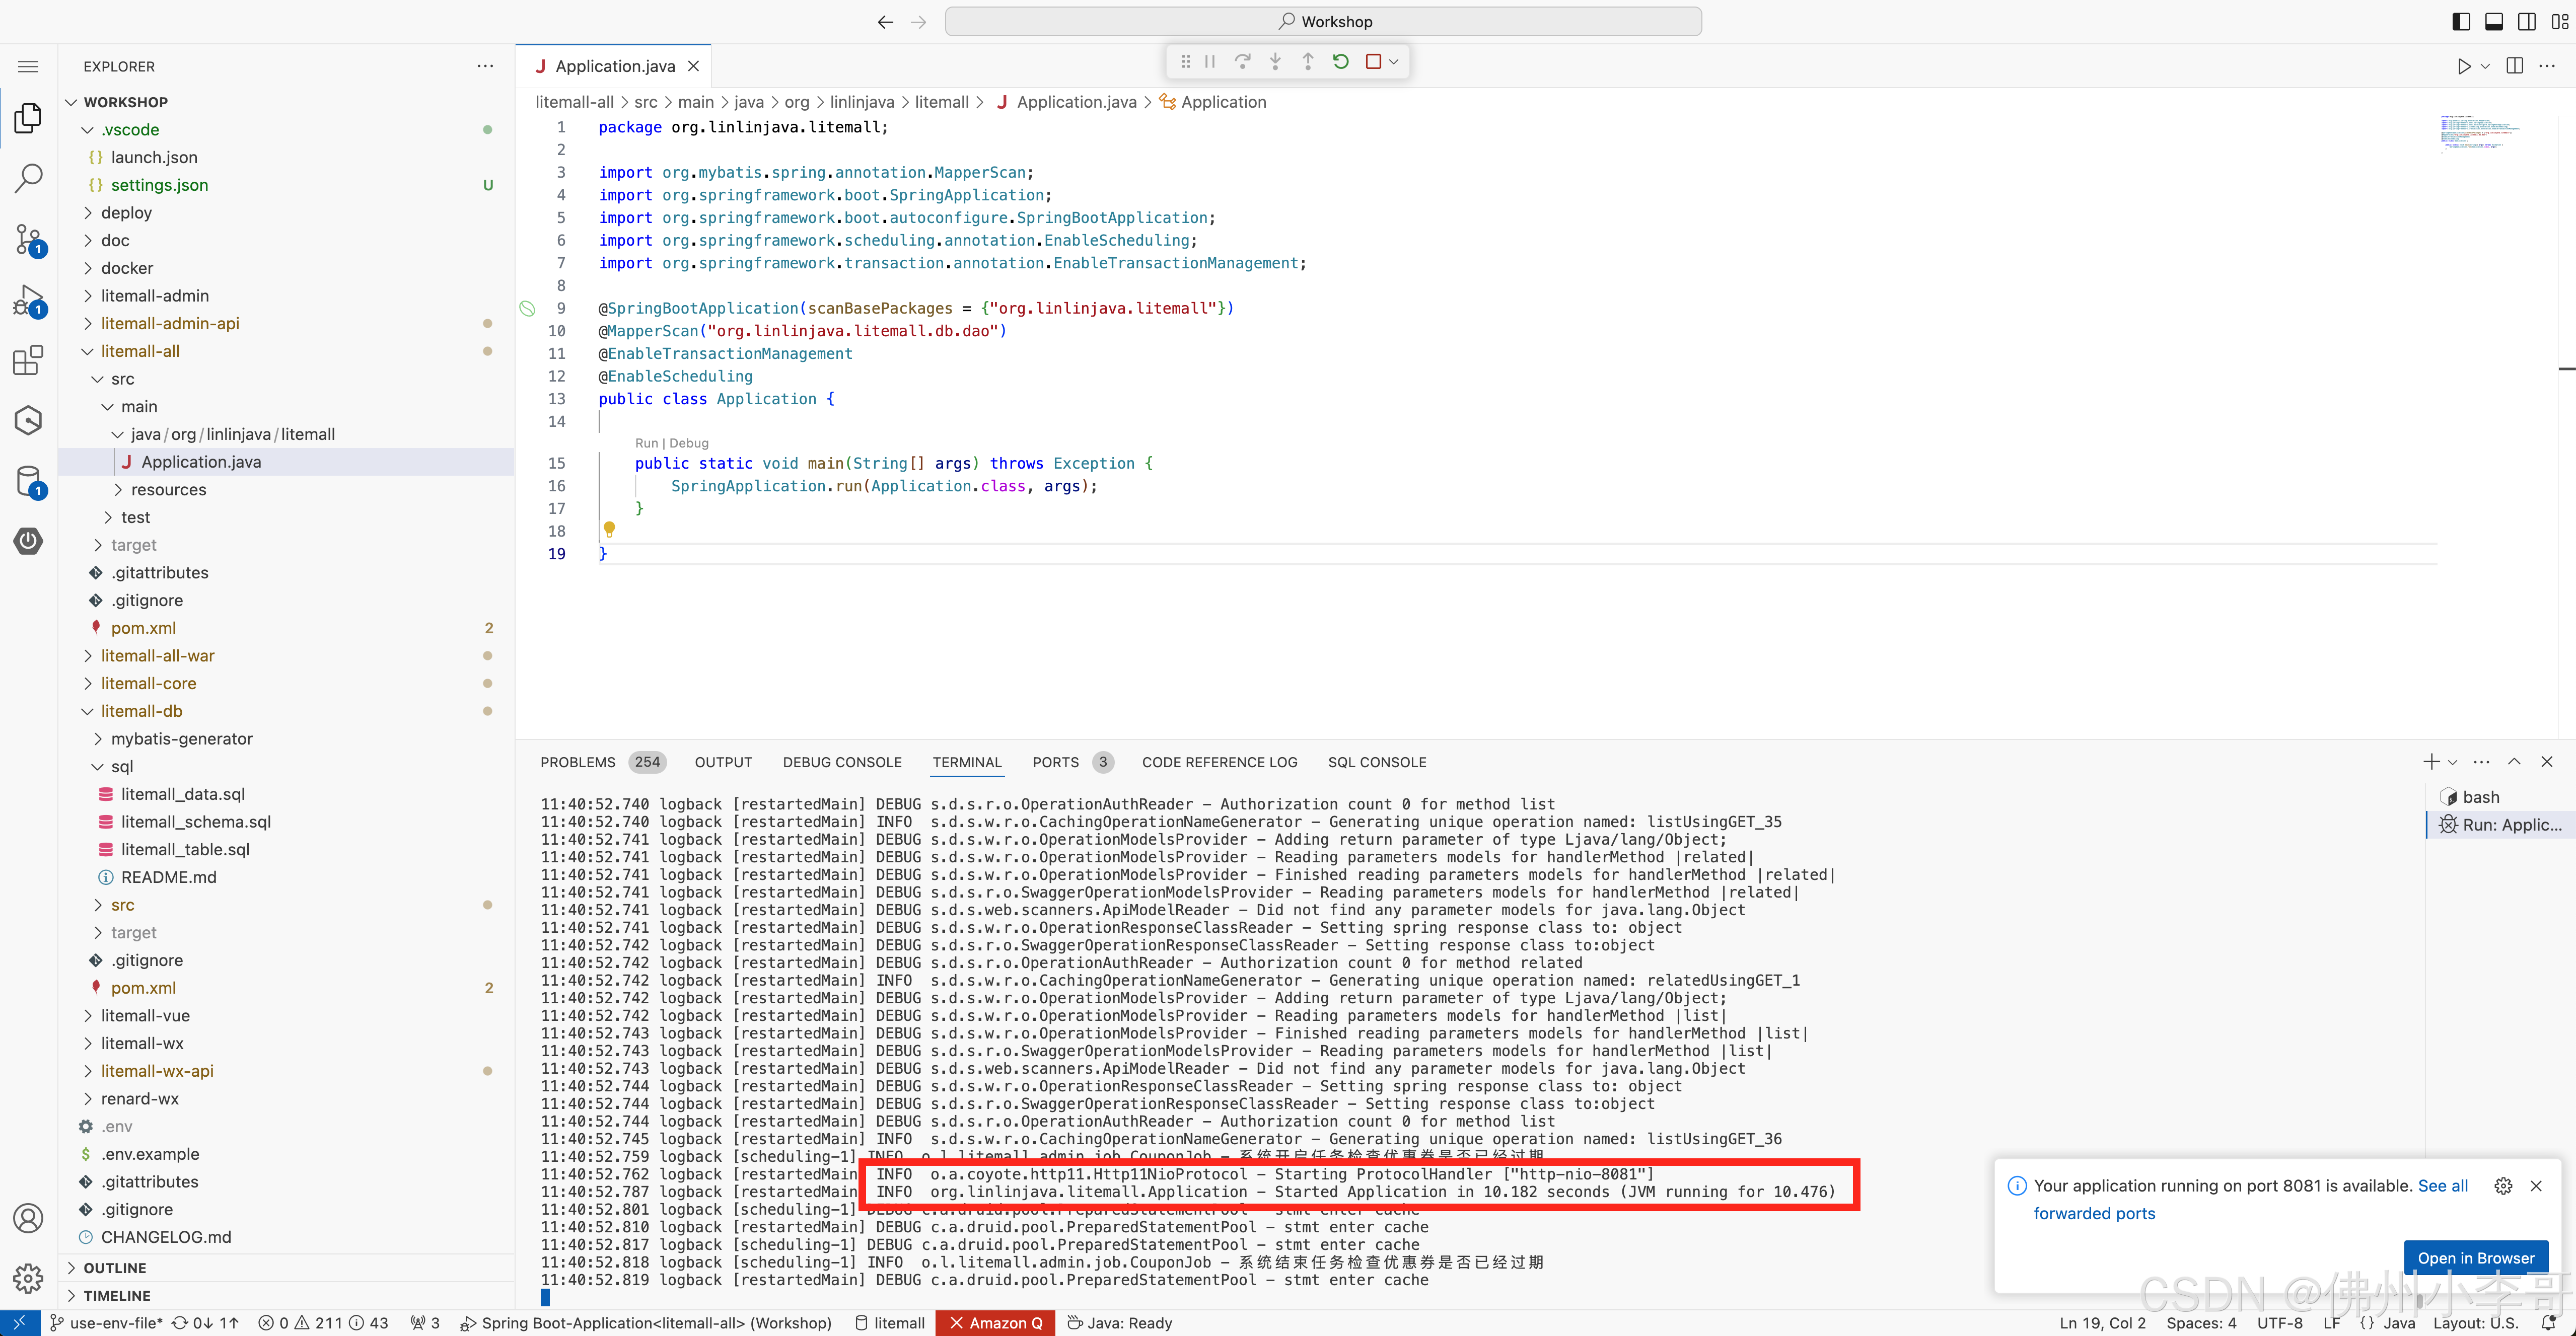Open Run and Debug view icon

click(28, 300)
